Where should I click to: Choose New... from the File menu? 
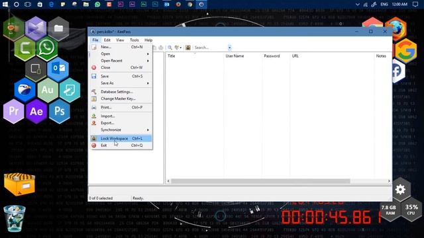(x=121, y=47)
